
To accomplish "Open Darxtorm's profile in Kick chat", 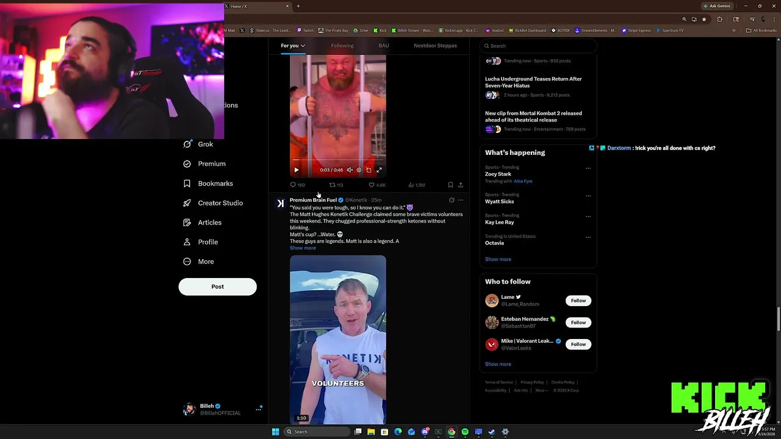I will (x=619, y=148).
